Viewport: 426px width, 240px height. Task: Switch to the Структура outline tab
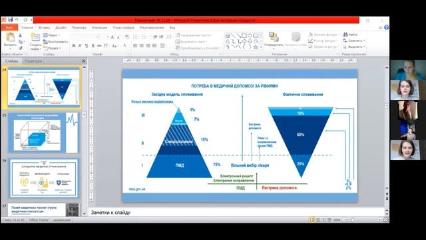coord(33,61)
